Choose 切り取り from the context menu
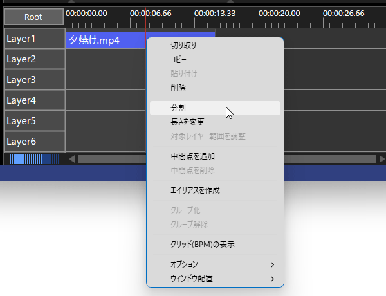386x296 pixels. coord(215,45)
